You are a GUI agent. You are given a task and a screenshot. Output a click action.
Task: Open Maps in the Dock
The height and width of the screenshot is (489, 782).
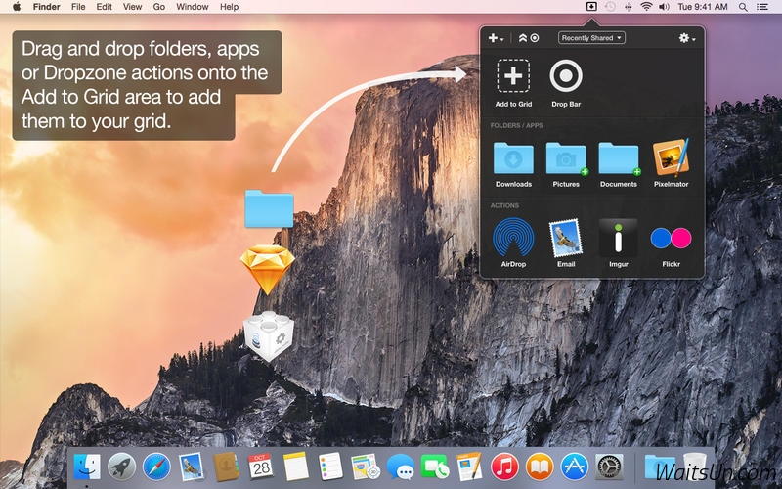coord(366,467)
